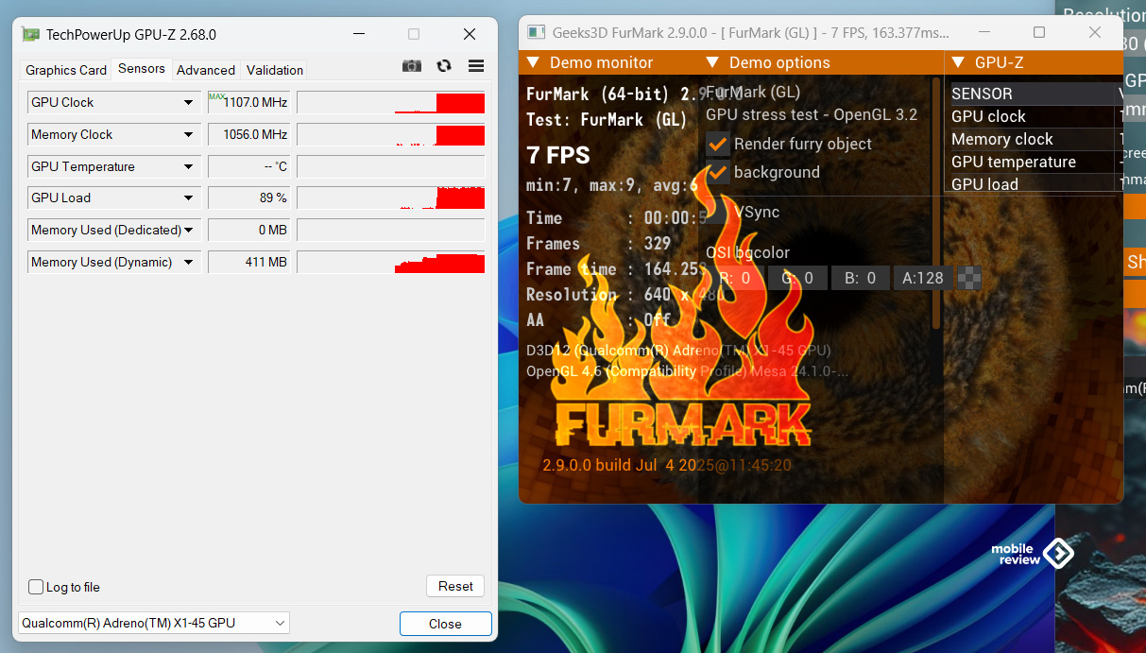Click the mobile review logo watermark
1146x653 pixels.
pyautogui.click(x=1033, y=554)
